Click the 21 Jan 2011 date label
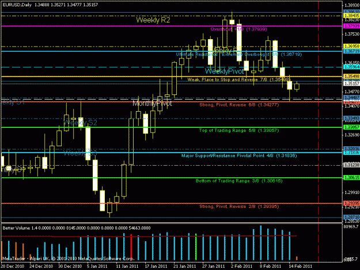Viewport: 360px width, 270px height. [184, 266]
